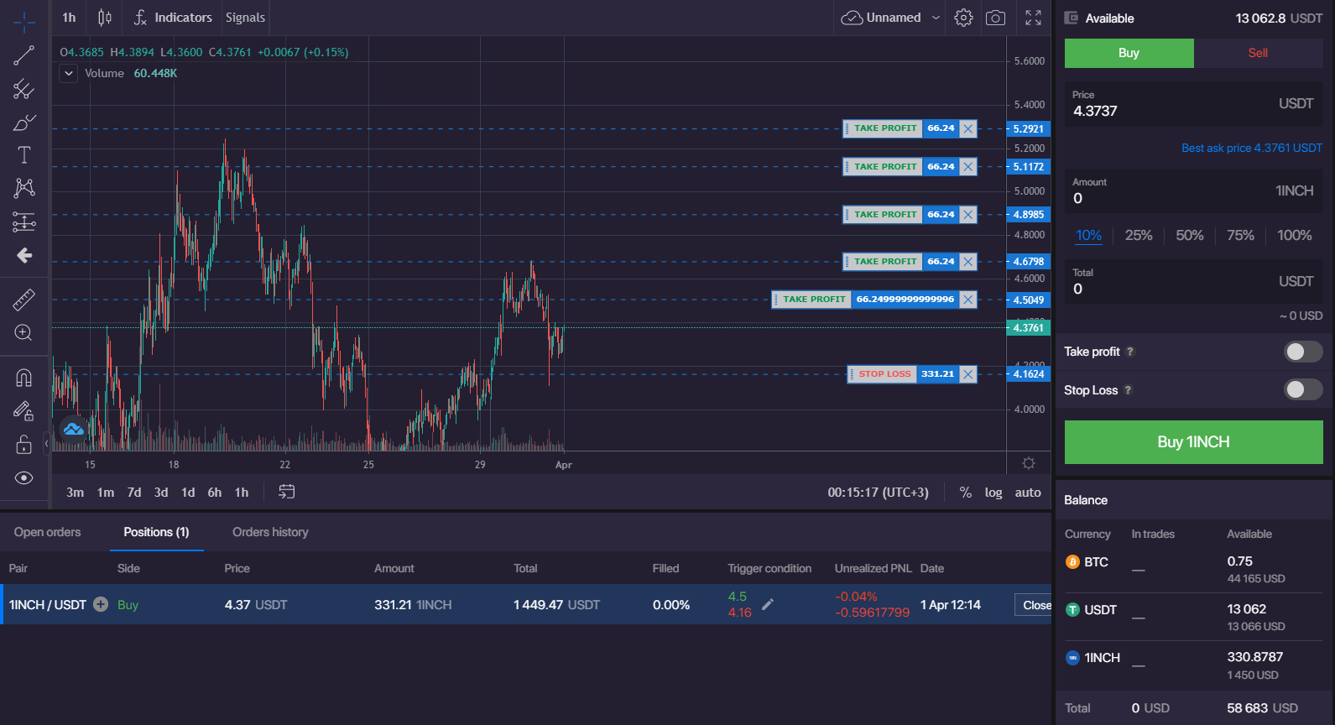The height and width of the screenshot is (725, 1335).
Task: Select the 6h date range
Action: (215, 493)
